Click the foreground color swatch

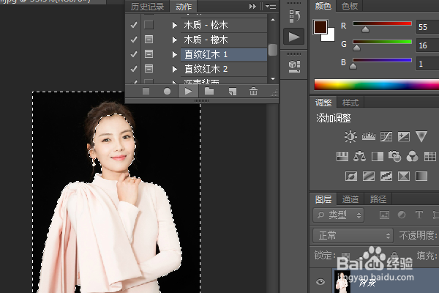(x=320, y=27)
